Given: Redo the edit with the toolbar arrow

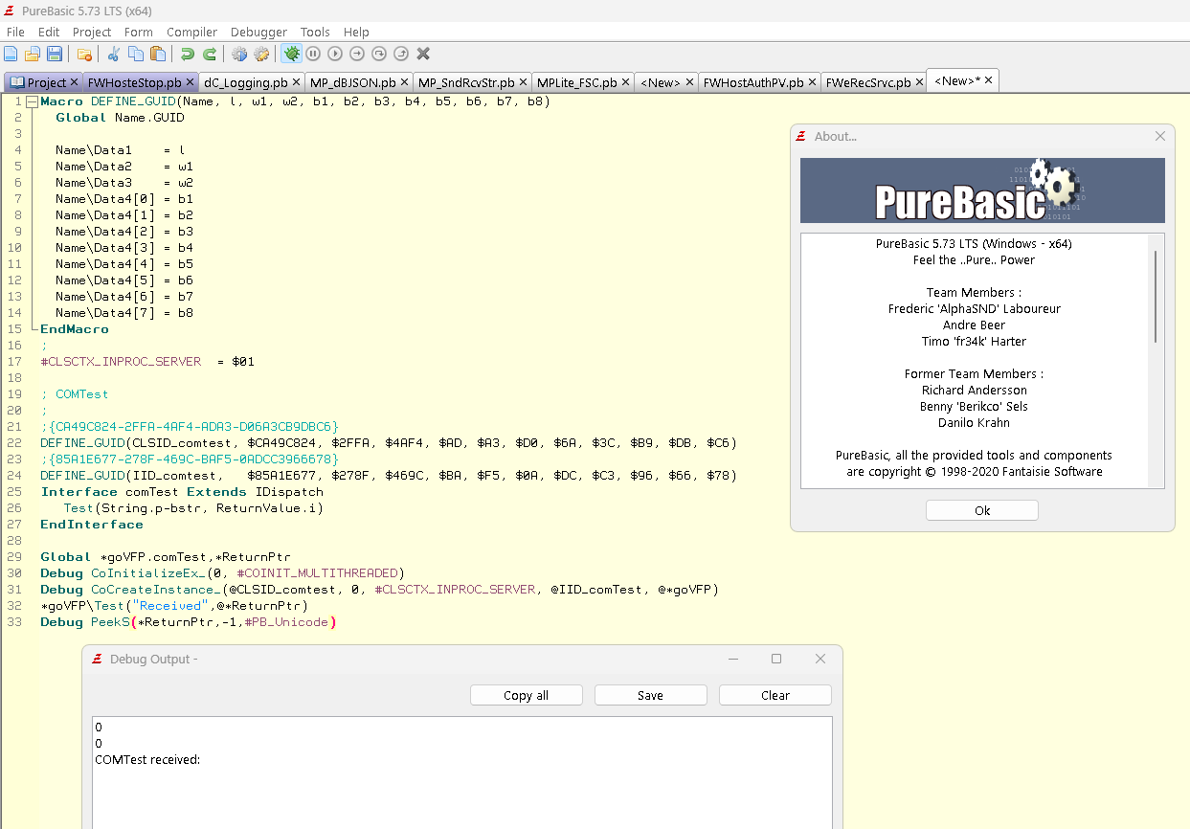Looking at the screenshot, I should pos(210,54).
